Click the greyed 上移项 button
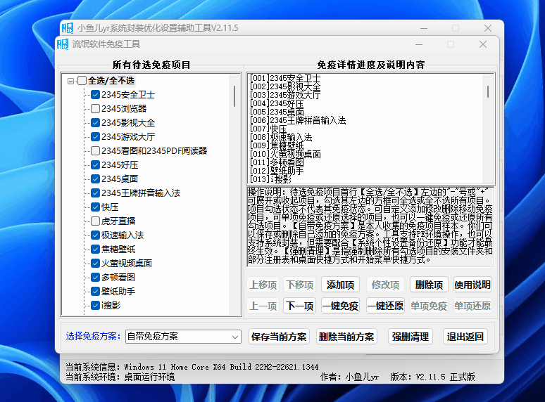545x402 pixels. tap(263, 285)
